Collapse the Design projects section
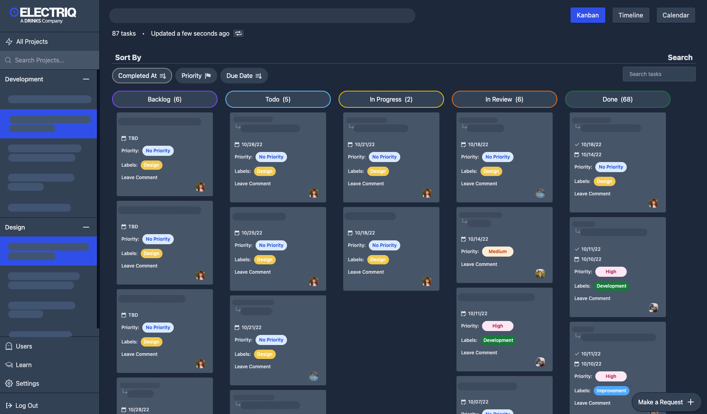Screen dimensions: 707x414 [86, 227]
